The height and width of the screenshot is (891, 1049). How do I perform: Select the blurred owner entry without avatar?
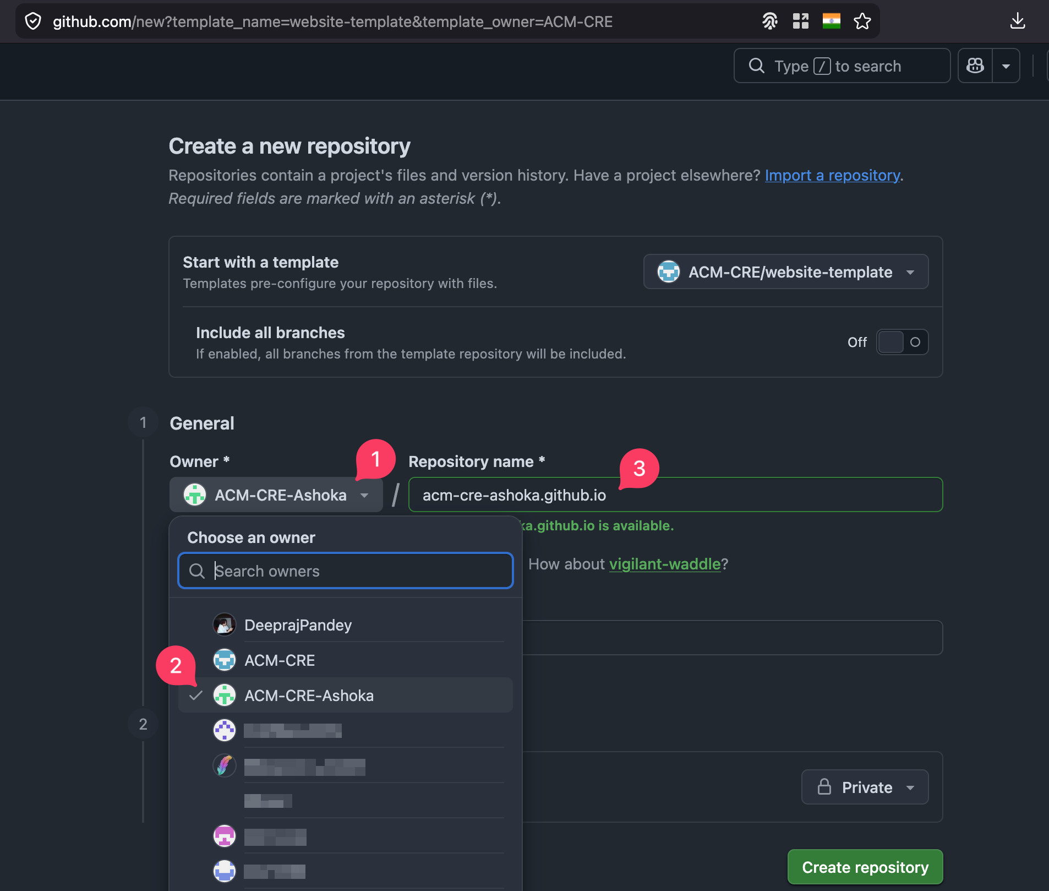[346, 801]
